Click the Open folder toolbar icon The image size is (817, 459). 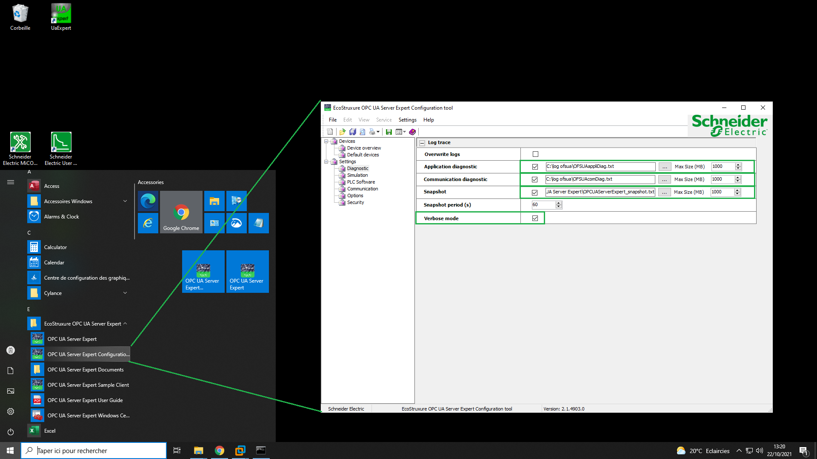point(343,132)
